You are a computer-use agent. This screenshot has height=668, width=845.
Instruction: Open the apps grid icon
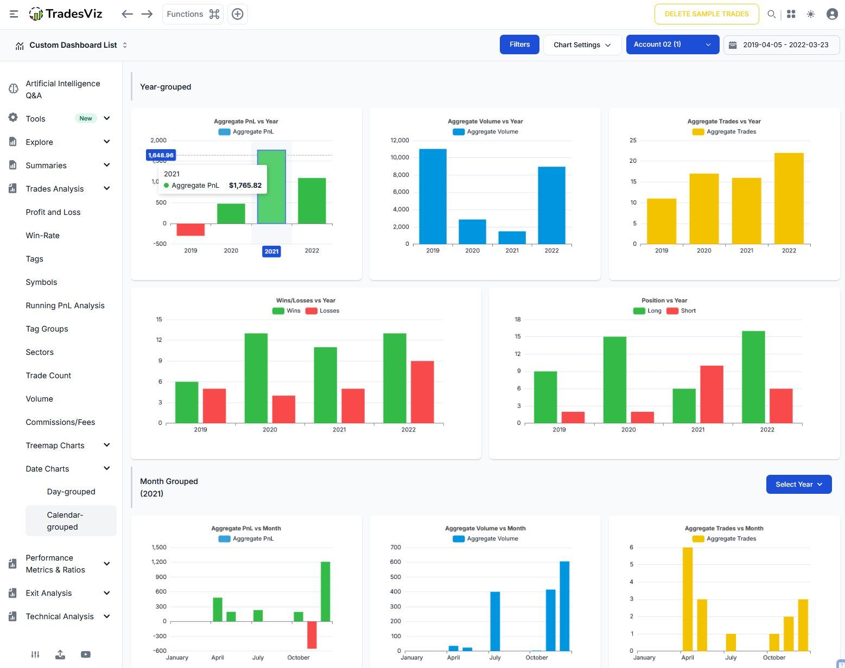(x=791, y=14)
